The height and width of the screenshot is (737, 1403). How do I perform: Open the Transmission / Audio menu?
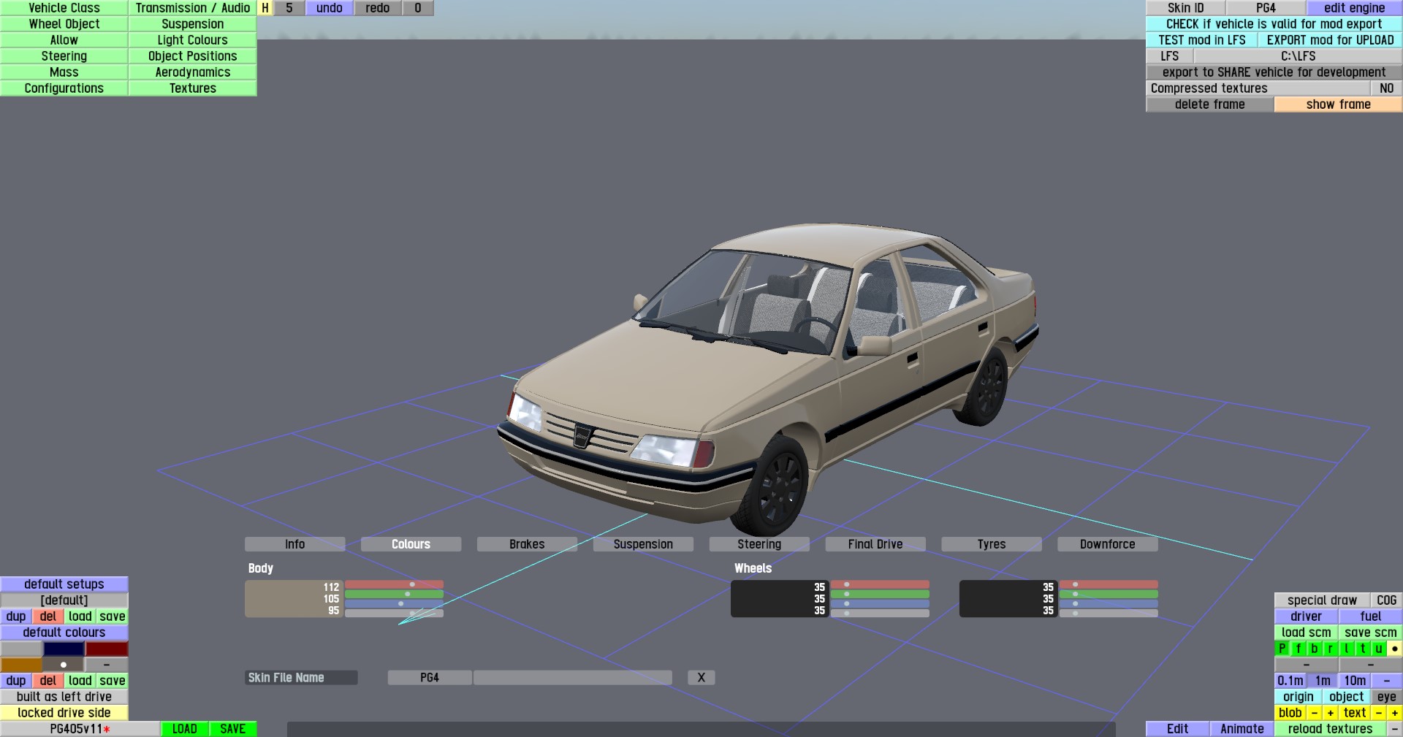[x=193, y=8]
